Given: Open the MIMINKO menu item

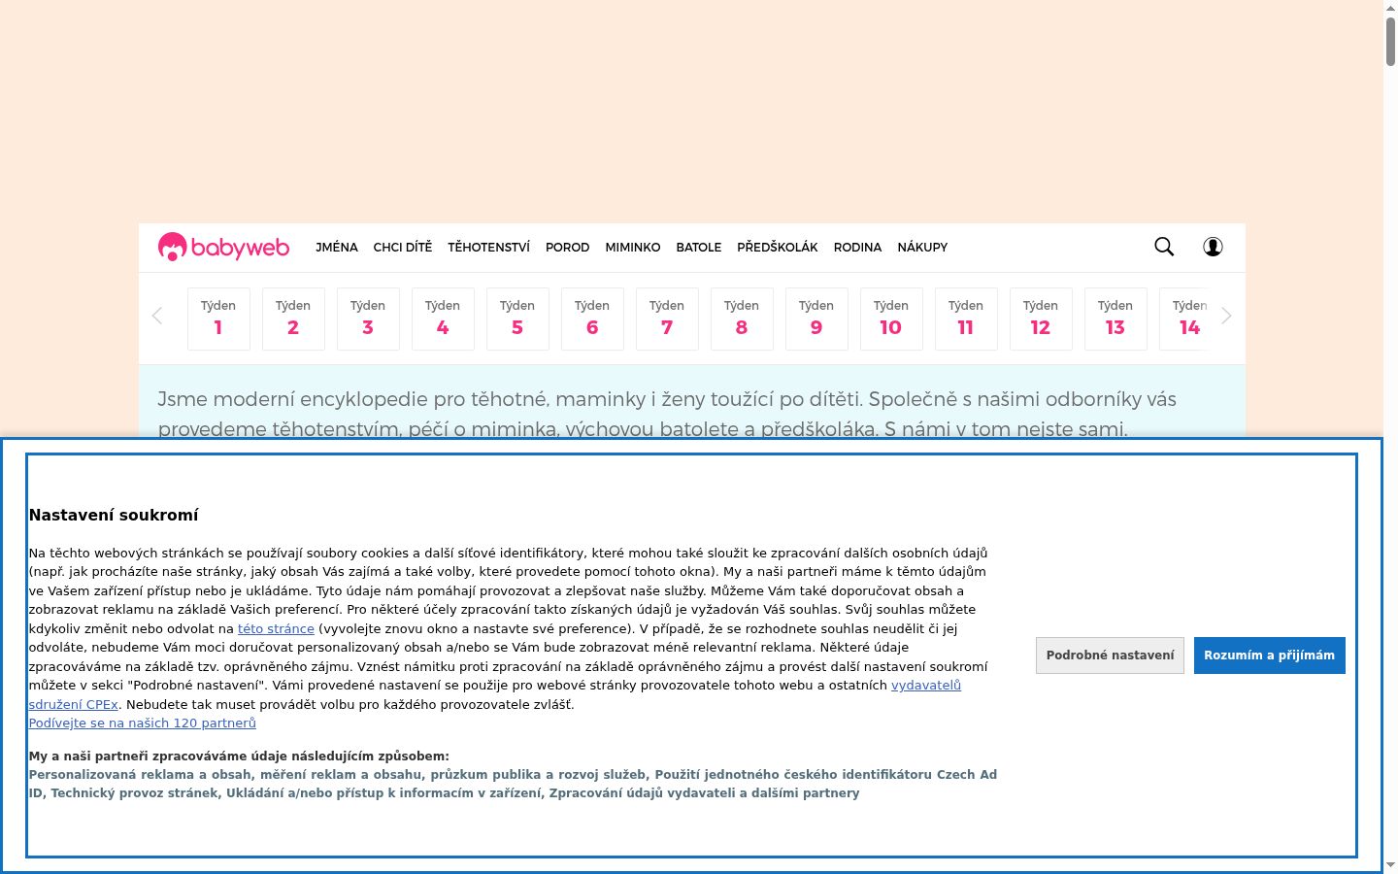Looking at the screenshot, I should point(633,248).
